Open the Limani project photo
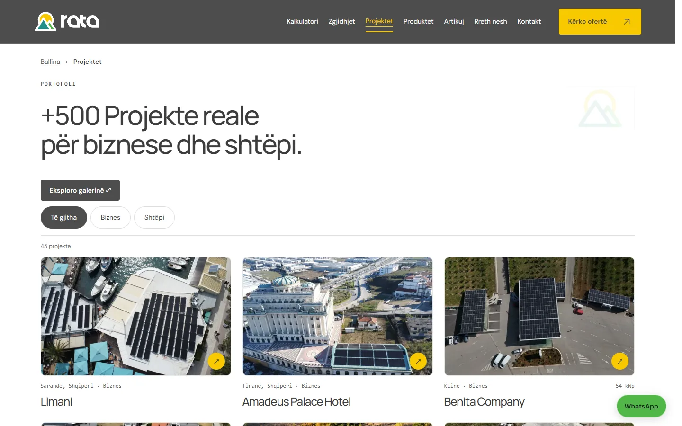 136,316
